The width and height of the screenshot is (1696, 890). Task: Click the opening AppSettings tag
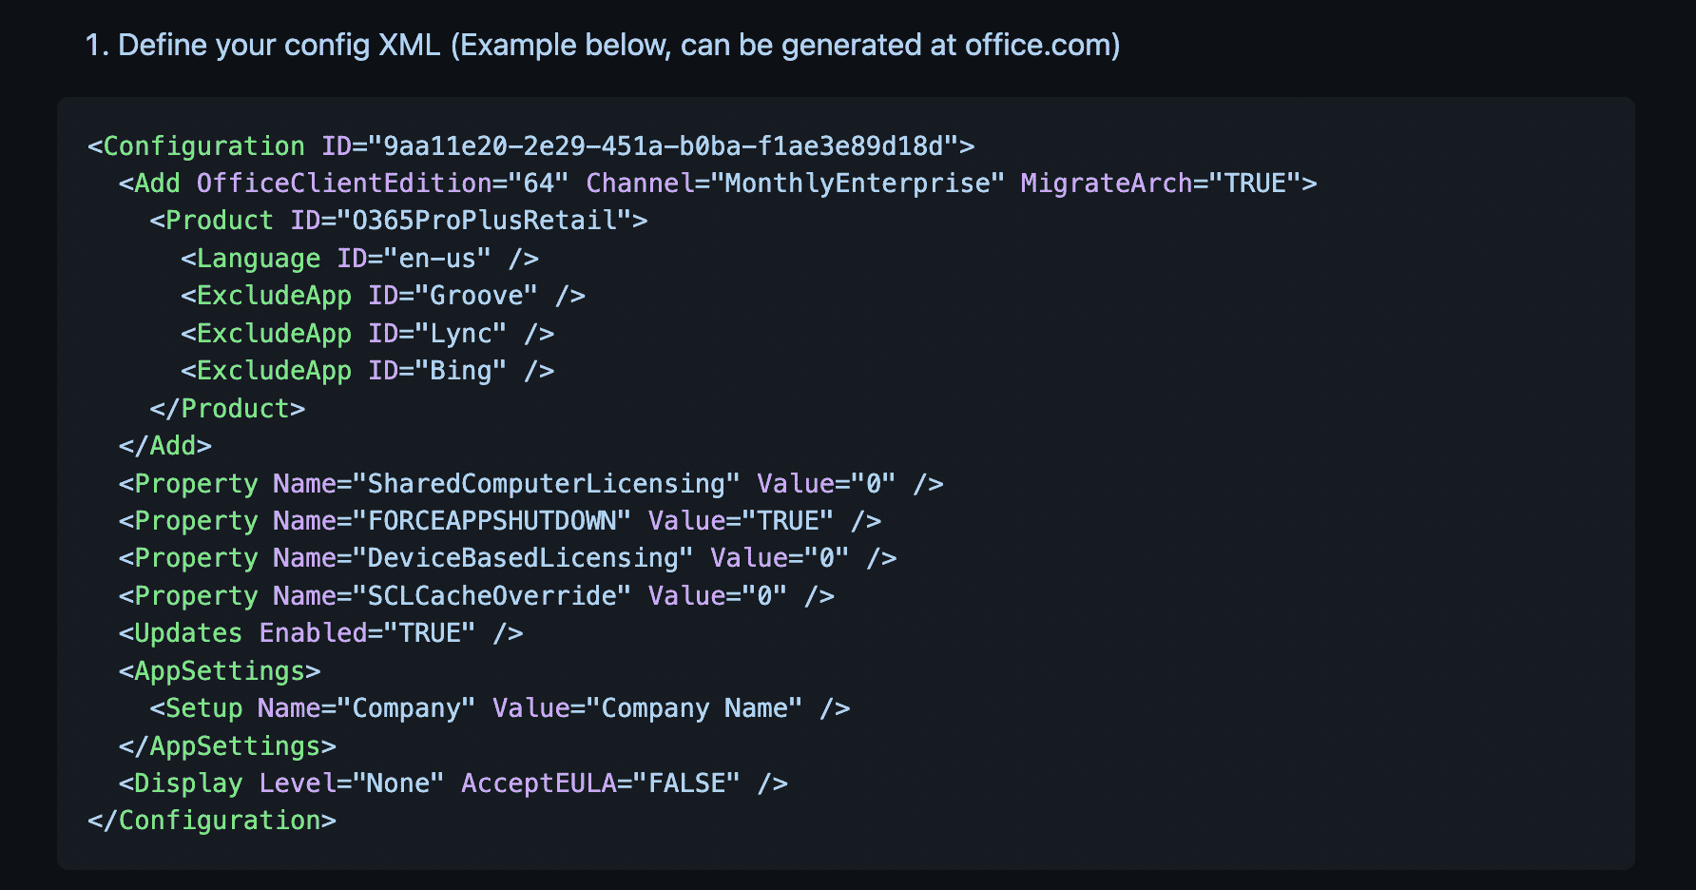click(x=220, y=671)
